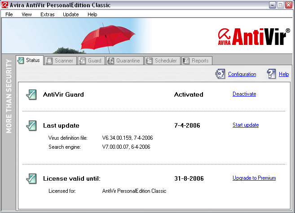Open the Update menu
This screenshot has height=213, width=295.
pos(71,14)
